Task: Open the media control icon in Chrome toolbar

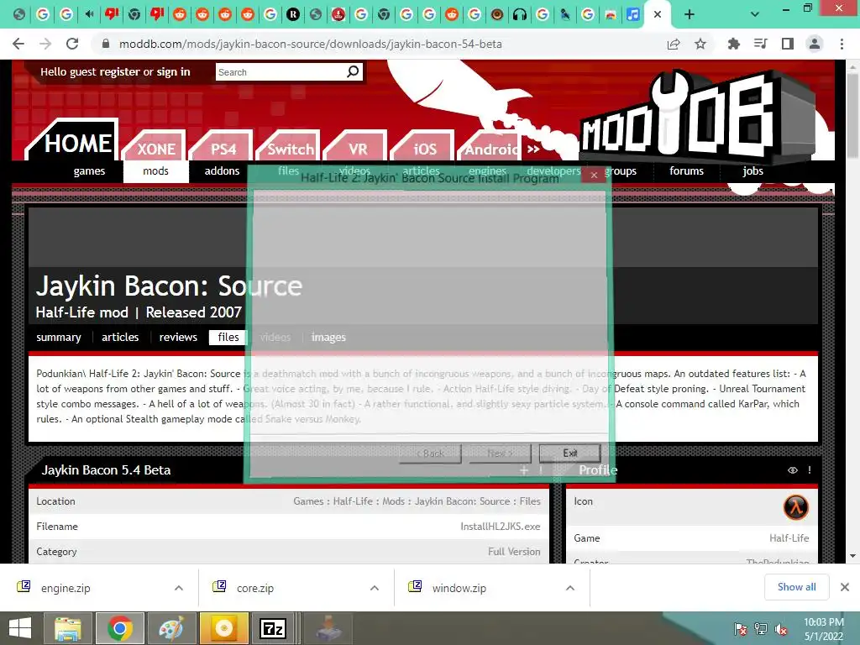Action: click(x=760, y=44)
